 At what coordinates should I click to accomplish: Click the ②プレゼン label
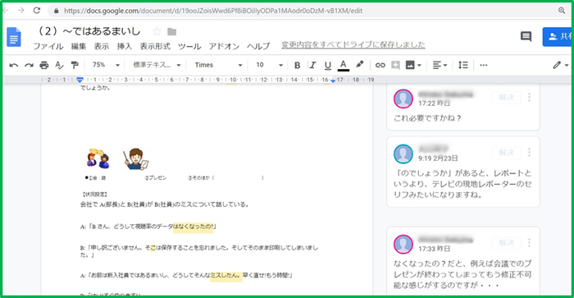point(155,178)
